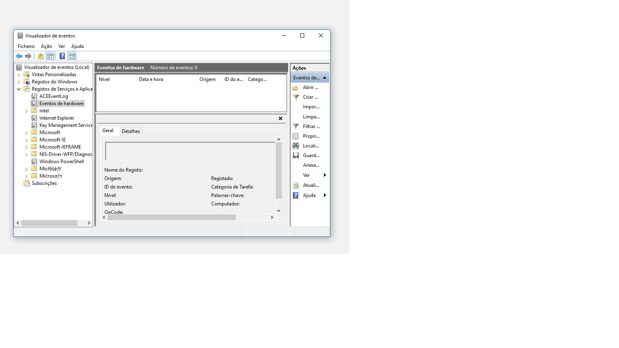
Task: Click Impor... action in Ações pane
Action: [311, 107]
